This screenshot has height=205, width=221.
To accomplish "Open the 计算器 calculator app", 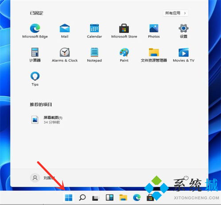I will 35,55.
